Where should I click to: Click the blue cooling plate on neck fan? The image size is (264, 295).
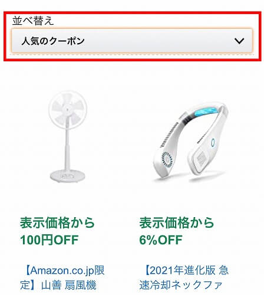pos(206,112)
